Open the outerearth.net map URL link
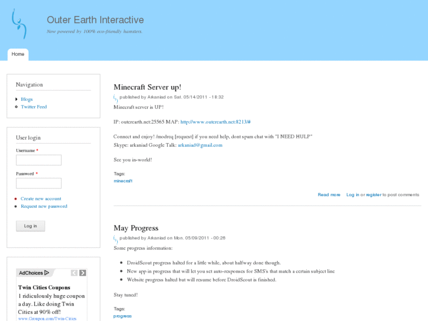This screenshot has height=321, width=428. [215, 121]
